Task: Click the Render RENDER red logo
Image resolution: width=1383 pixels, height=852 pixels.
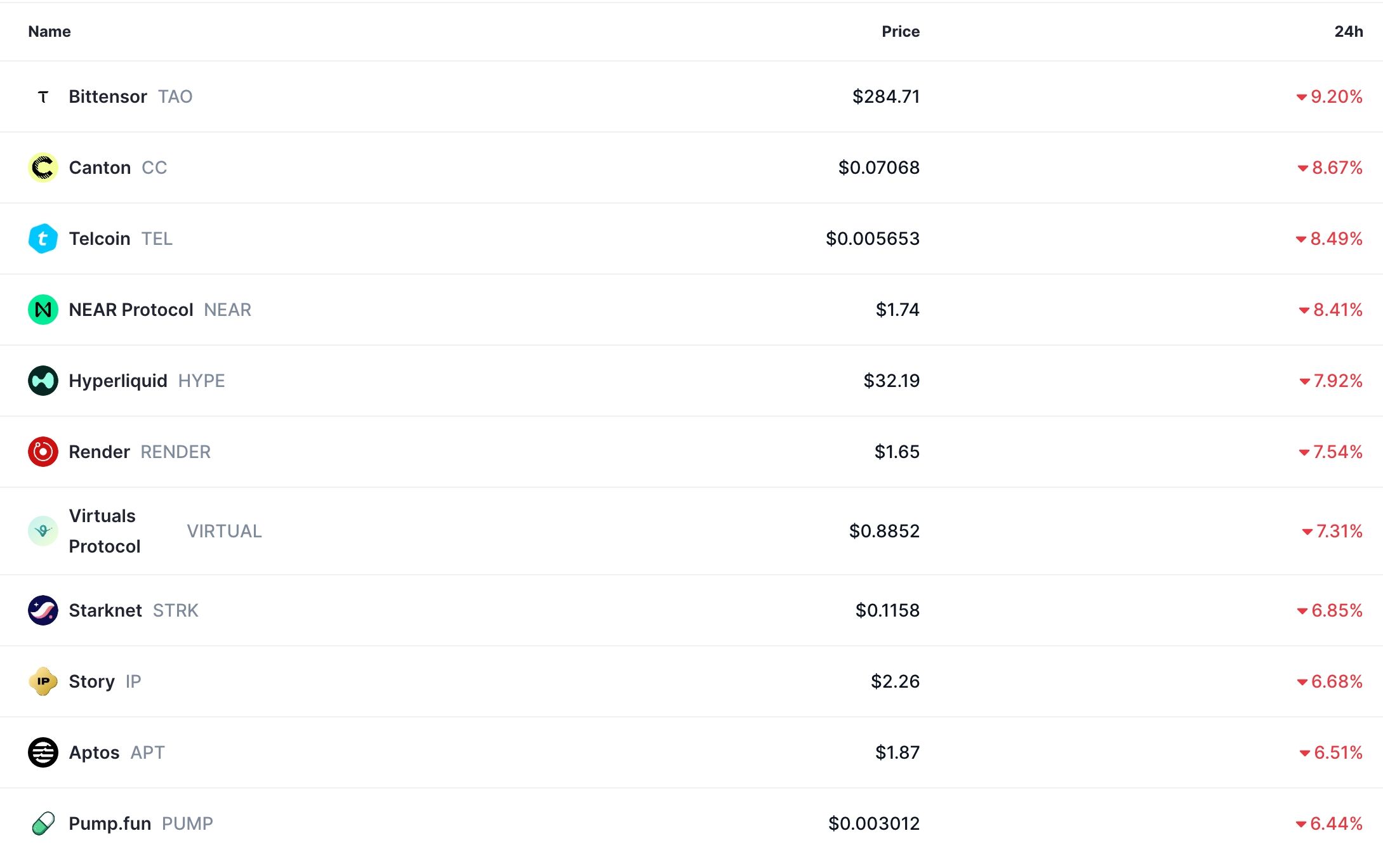Action: tap(43, 452)
